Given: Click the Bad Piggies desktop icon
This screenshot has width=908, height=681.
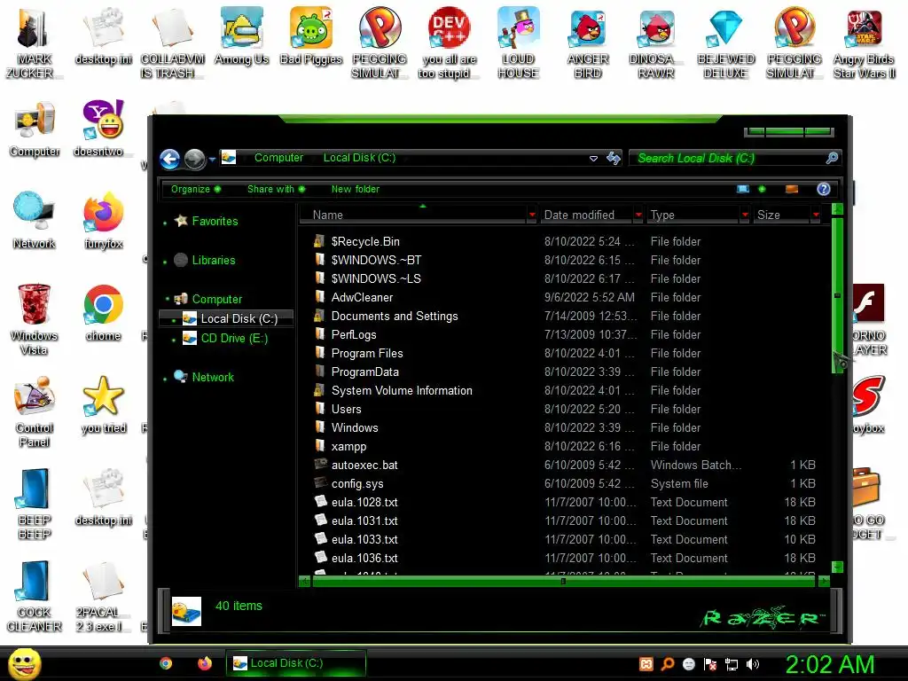Looking at the screenshot, I should (x=311, y=35).
